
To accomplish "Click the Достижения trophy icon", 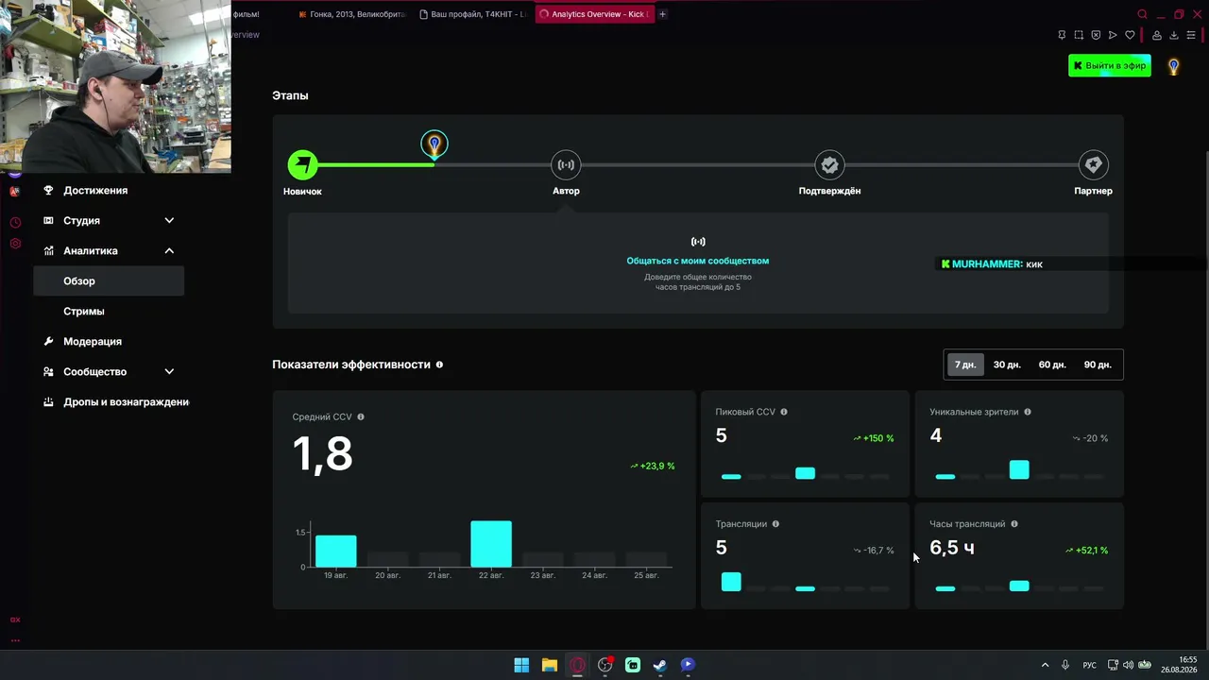I will 48,190.
